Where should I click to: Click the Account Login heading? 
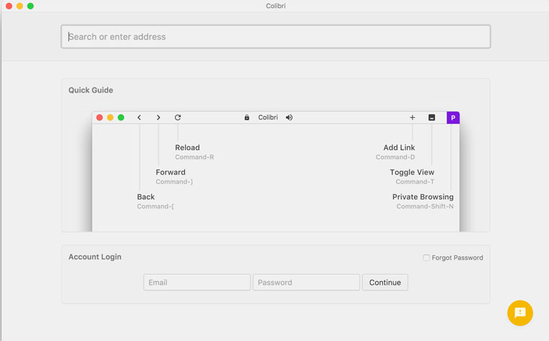point(95,257)
